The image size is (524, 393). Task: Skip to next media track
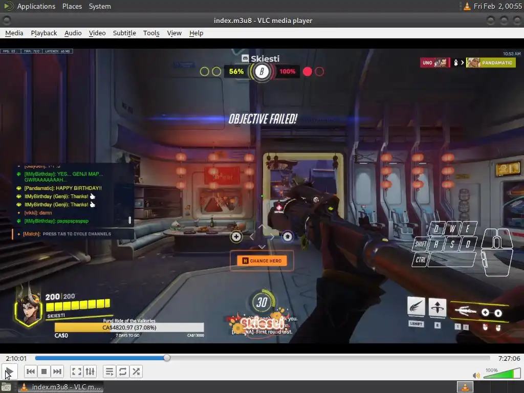pyautogui.click(x=57, y=372)
